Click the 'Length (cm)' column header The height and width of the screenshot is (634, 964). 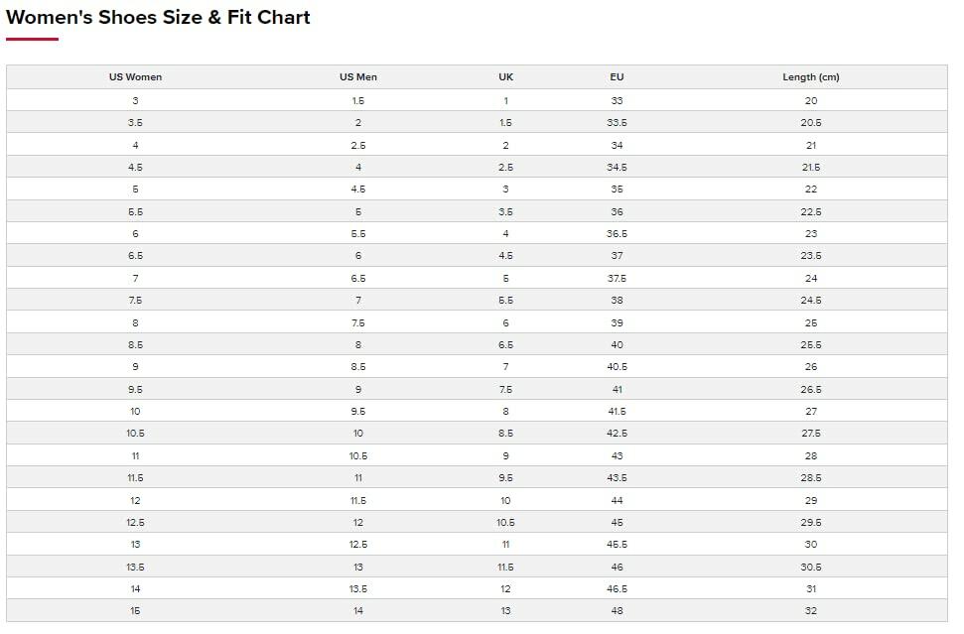(x=810, y=76)
